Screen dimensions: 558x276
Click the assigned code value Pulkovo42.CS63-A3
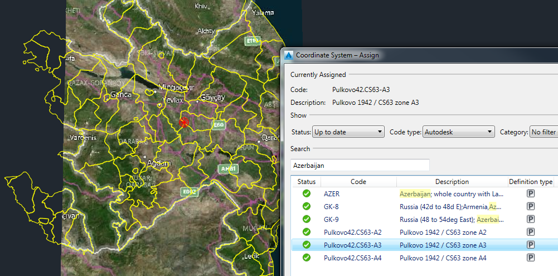[361, 89]
